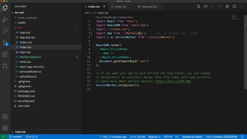The height and width of the screenshot is (139, 247).
Task: Click the EXPLORER panel title
Action: [20, 7]
